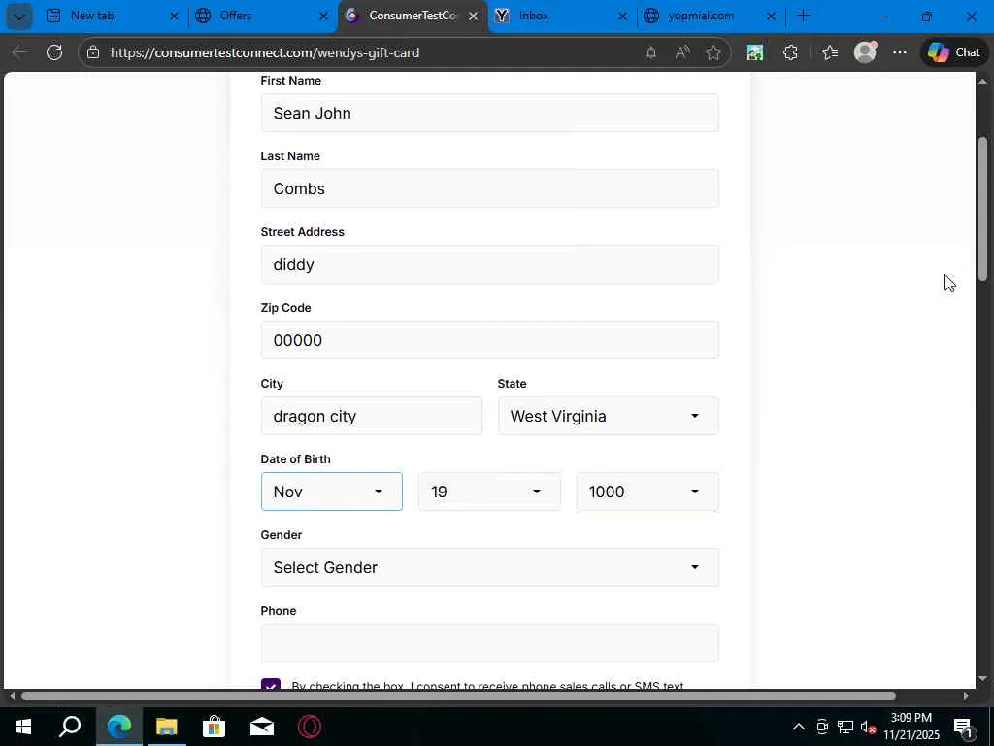Show hidden system tray icons
The image size is (994, 746).
coord(799,727)
